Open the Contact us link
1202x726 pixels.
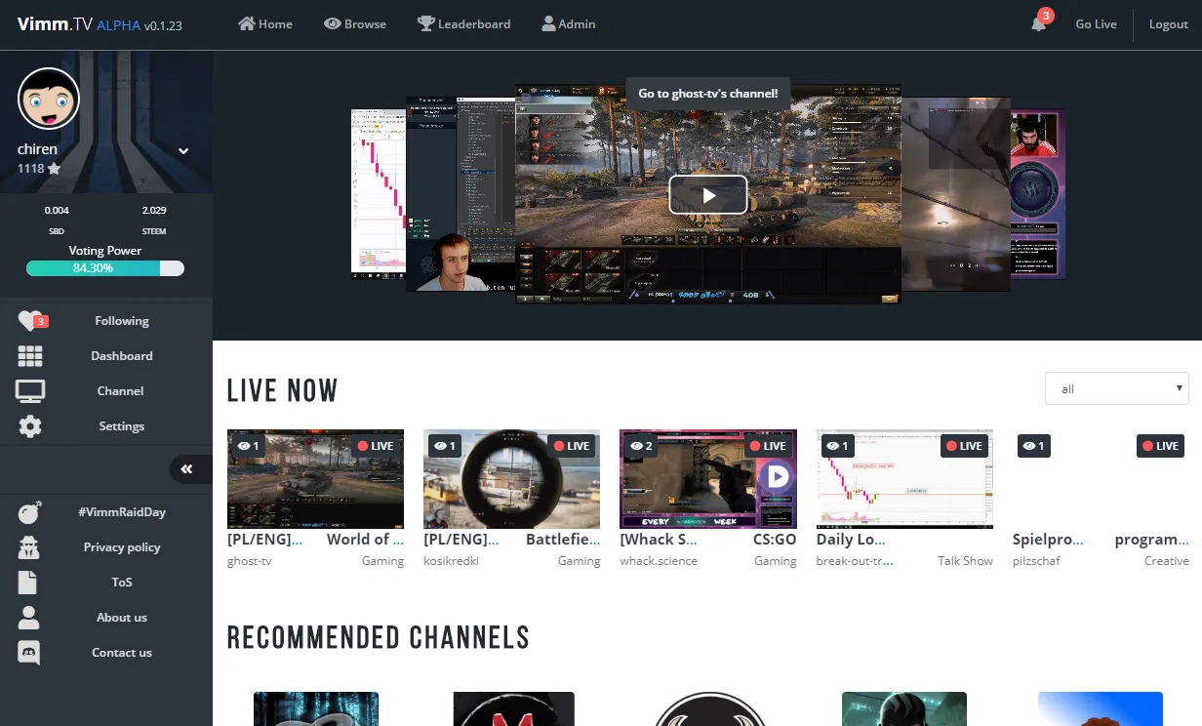click(x=122, y=653)
